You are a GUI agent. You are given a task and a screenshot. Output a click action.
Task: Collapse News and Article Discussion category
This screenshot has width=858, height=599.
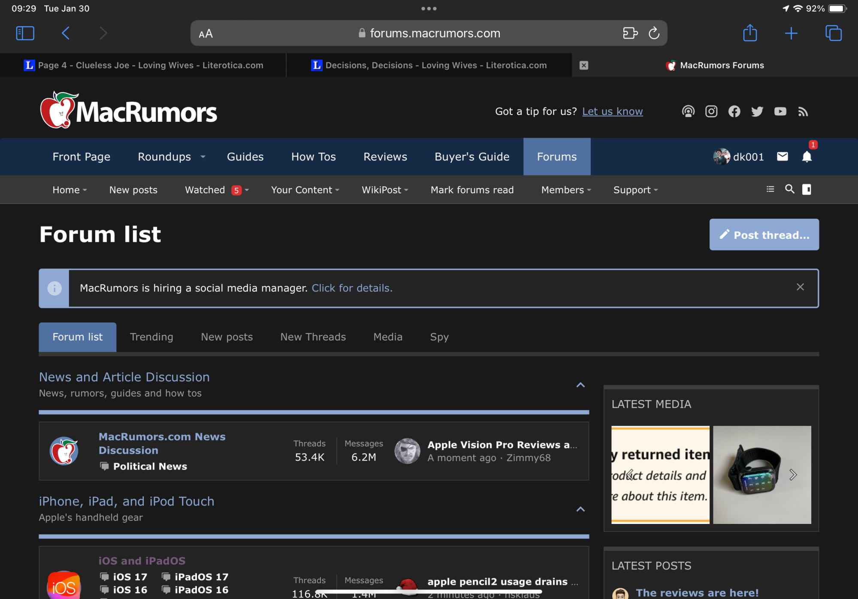(x=580, y=385)
